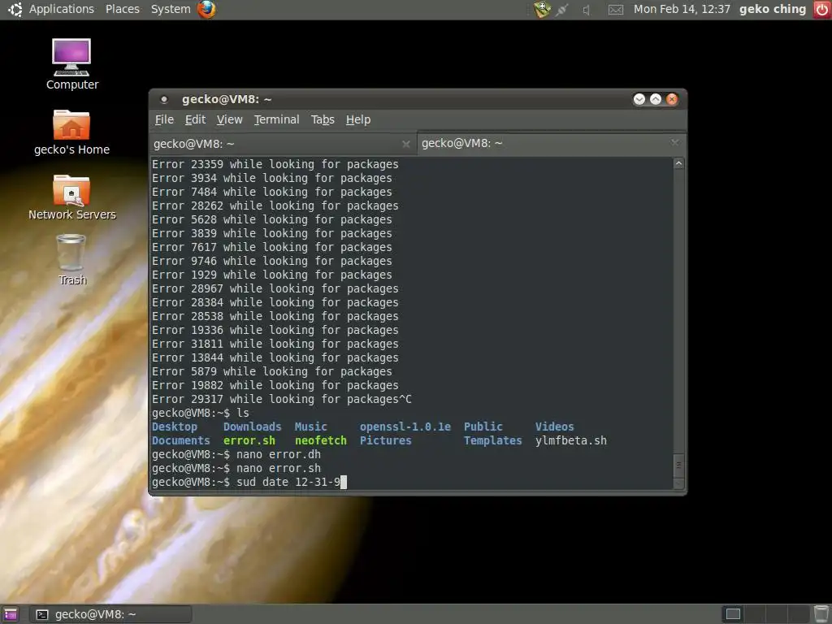Open the mail envelope indicator
The height and width of the screenshot is (624, 832).
(x=616, y=10)
